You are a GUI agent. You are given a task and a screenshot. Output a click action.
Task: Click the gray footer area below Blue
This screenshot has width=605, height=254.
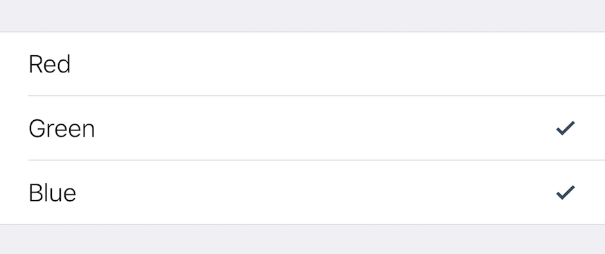pyautogui.click(x=302, y=240)
